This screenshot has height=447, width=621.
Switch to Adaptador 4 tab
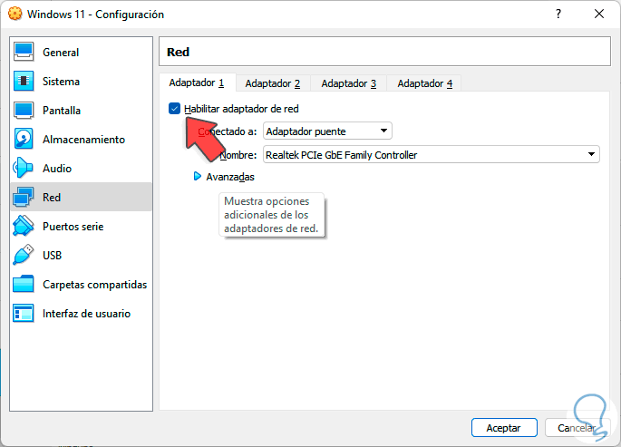[424, 83]
